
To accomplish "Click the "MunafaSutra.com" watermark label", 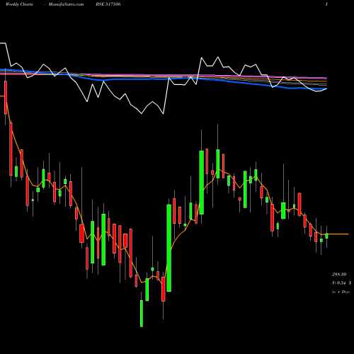I will click(66, 4).
